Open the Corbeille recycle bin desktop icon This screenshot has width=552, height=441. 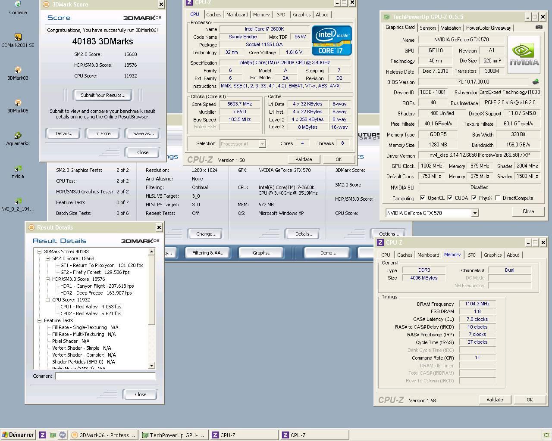[18, 7]
